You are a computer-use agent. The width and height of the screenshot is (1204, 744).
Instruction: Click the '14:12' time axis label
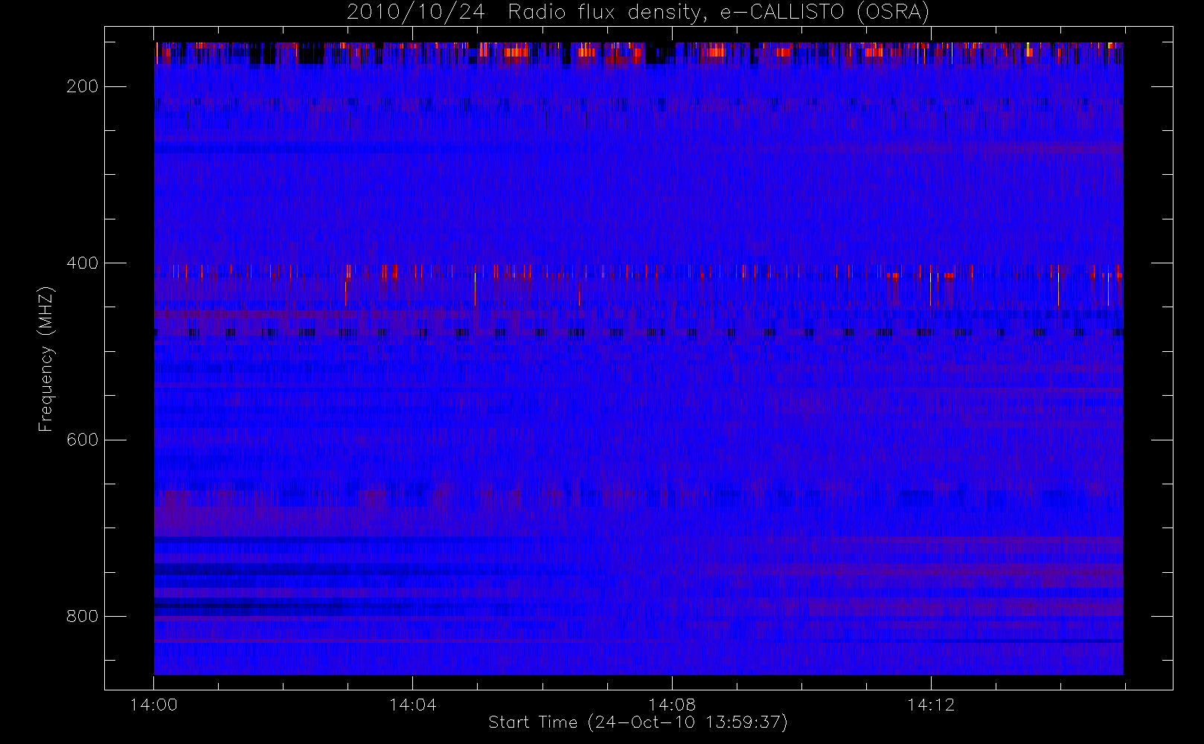931,705
